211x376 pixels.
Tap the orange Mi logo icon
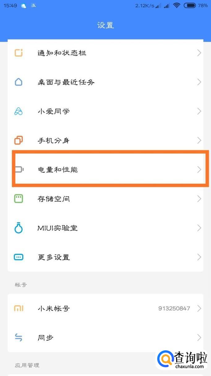(x=19, y=308)
